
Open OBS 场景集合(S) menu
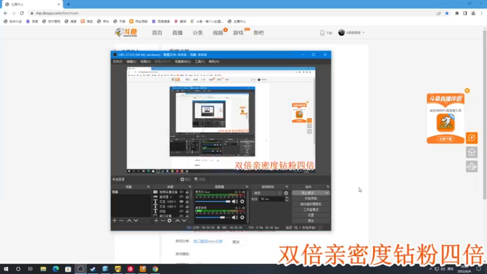pos(183,61)
